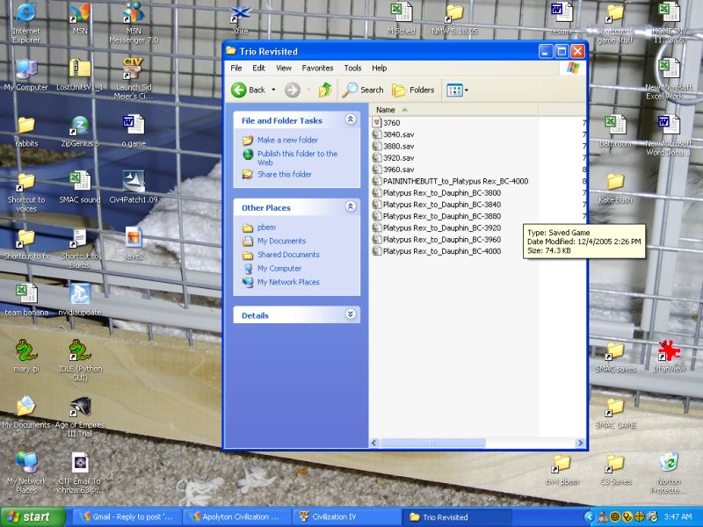Screen dimensions: 703x527
Task: Select the IDLE (Python GUI) desktop icon
Action: pos(80,353)
